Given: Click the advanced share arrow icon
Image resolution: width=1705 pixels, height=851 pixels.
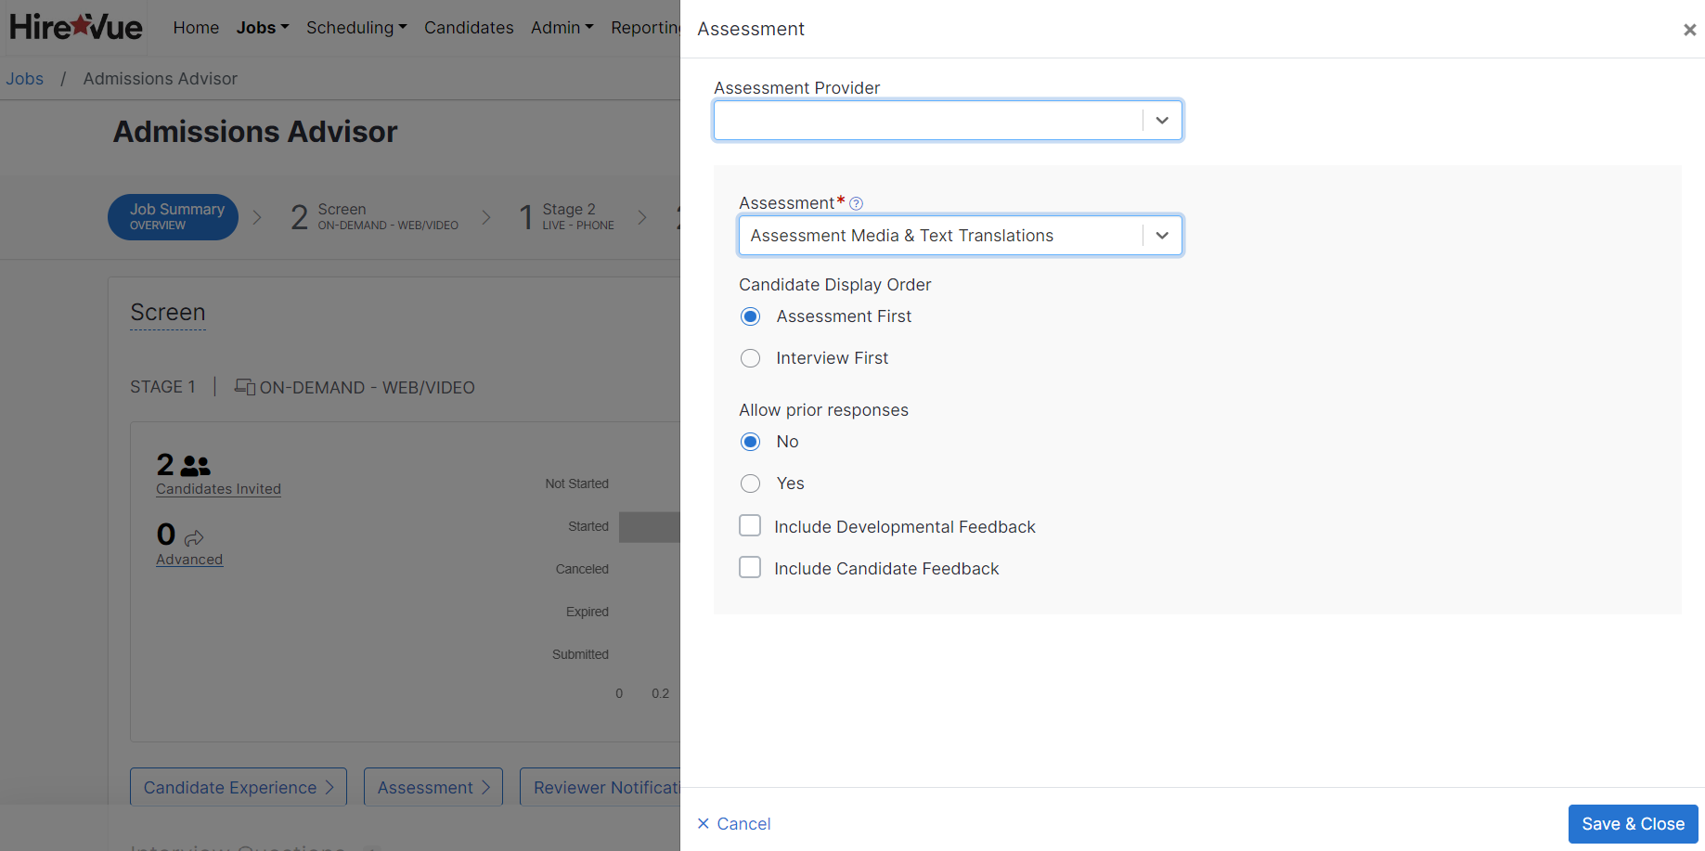Looking at the screenshot, I should [194, 537].
